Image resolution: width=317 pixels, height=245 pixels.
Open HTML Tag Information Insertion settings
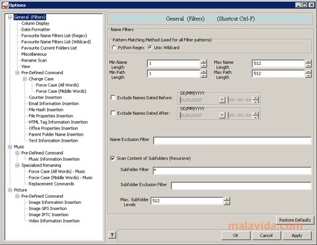58,122
